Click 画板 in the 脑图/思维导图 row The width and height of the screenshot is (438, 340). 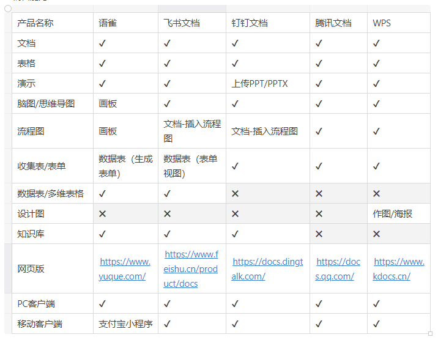108,103
